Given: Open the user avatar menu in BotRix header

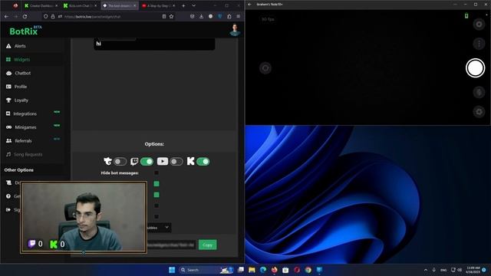Looking at the screenshot, I should click(235, 30).
